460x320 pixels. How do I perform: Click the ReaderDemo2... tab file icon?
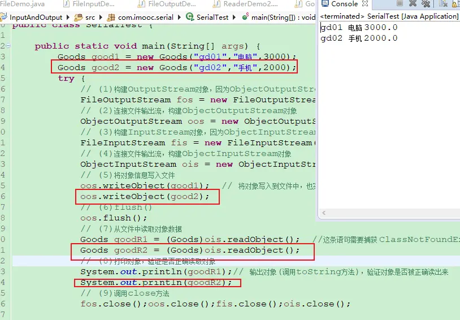click(x=216, y=4)
